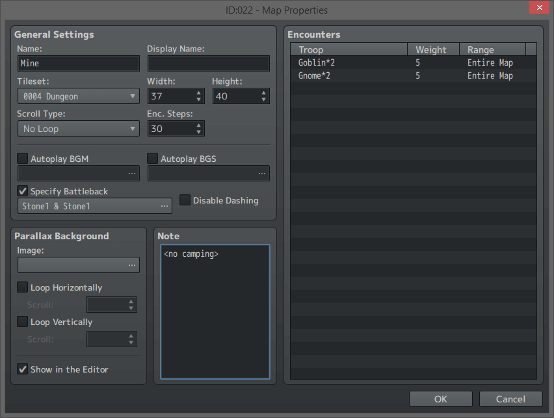Decrease Width with the down arrow
This screenshot has width=554, height=418.
click(x=198, y=99)
